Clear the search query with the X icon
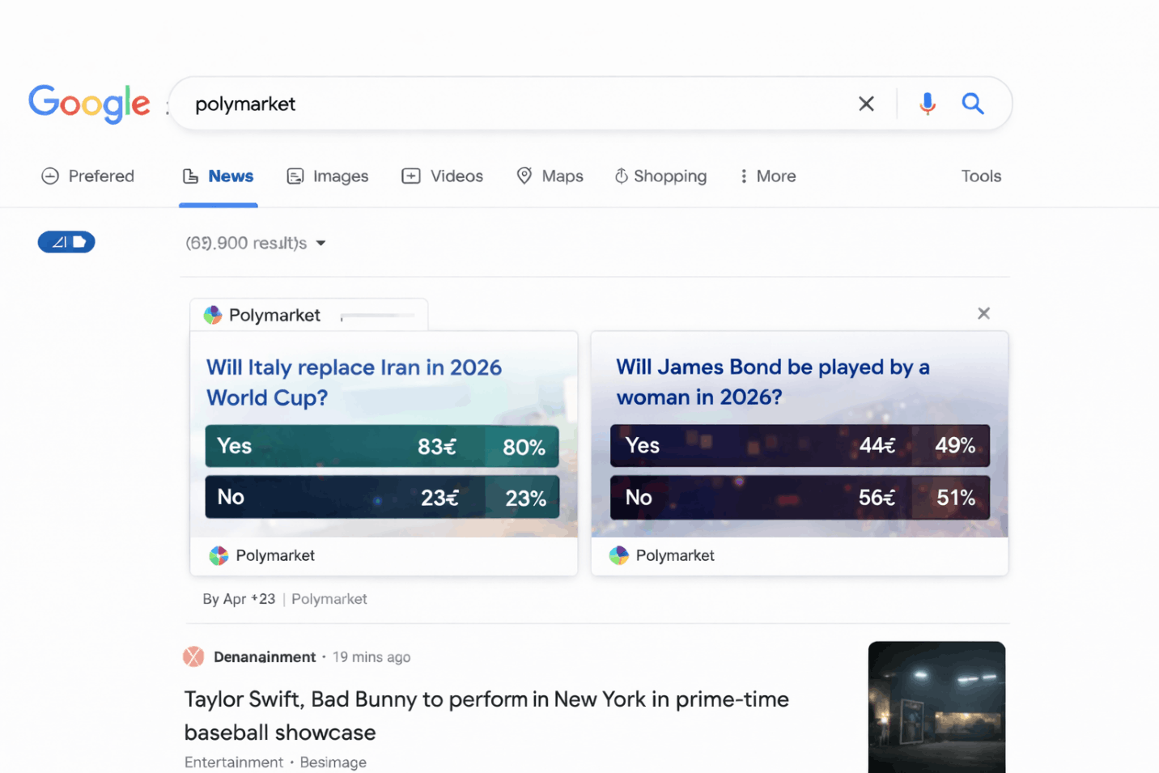Image resolution: width=1159 pixels, height=773 pixels. pos(866,104)
